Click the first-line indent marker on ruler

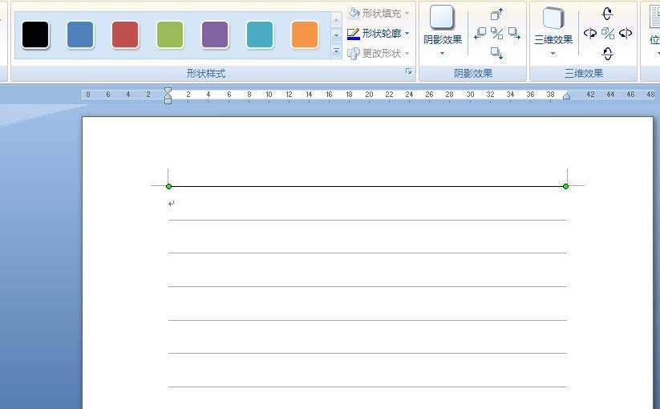[x=168, y=91]
